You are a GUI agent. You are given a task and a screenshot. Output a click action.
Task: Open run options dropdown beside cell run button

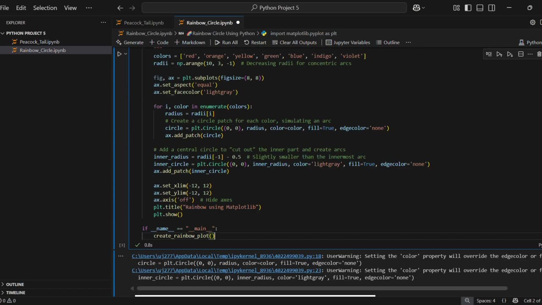pyautogui.click(x=126, y=54)
